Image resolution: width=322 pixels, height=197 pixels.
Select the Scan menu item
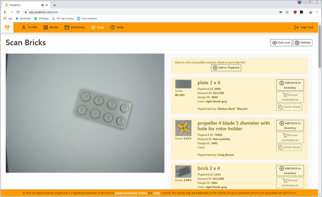click(x=98, y=27)
